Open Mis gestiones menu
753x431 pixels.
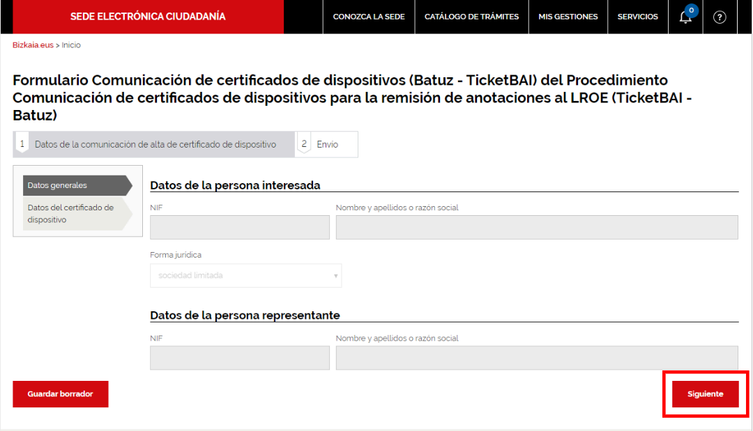pyautogui.click(x=568, y=17)
